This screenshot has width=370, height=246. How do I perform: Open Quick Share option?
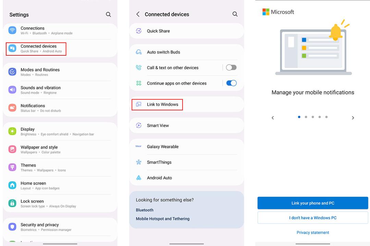point(186,31)
